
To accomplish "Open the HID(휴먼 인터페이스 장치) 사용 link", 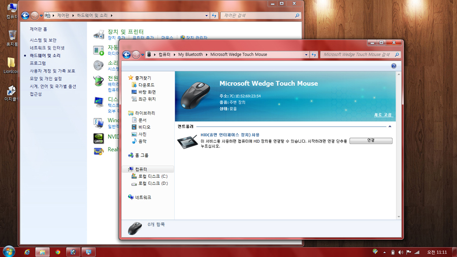I will (x=230, y=135).
